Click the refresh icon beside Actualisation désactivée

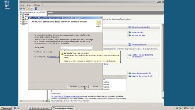click(x=49, y=101)
